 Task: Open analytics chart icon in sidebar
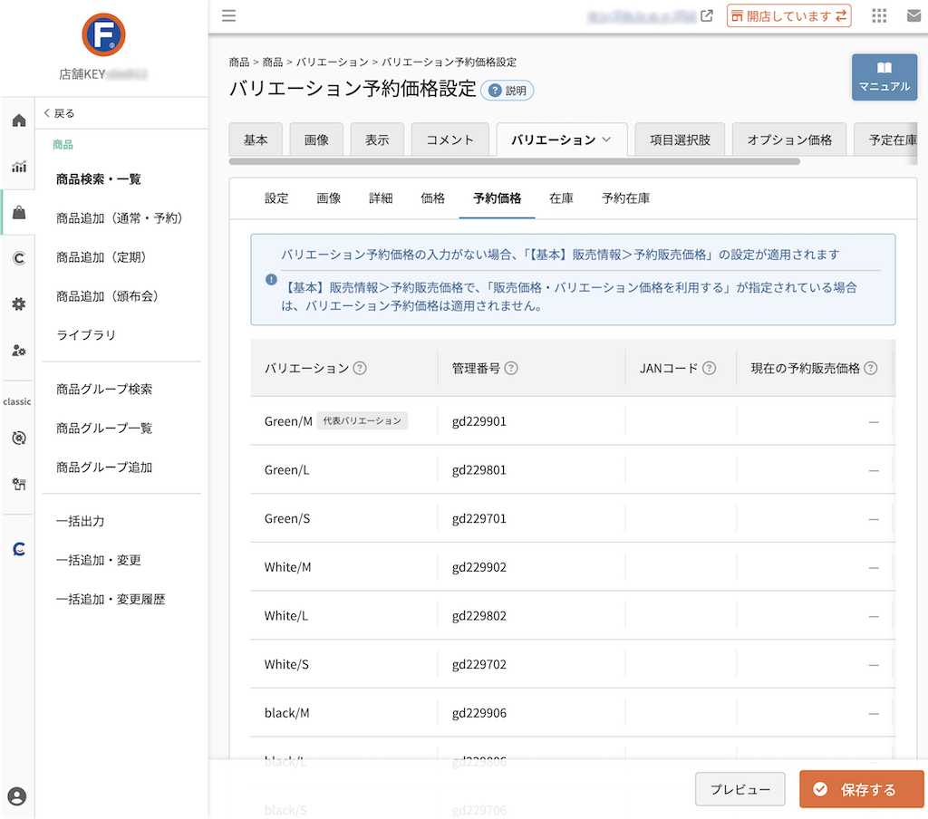[x=19, y=167]
